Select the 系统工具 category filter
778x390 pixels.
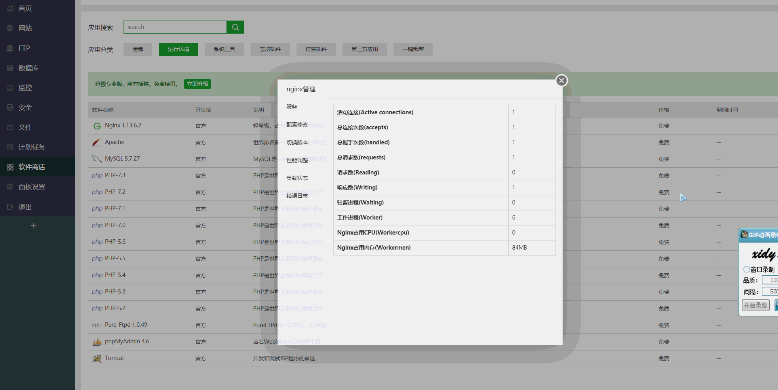point(224,49)
